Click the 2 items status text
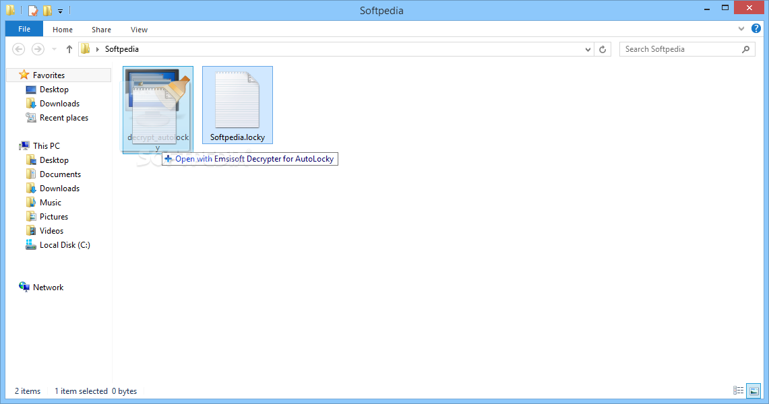 28,391
